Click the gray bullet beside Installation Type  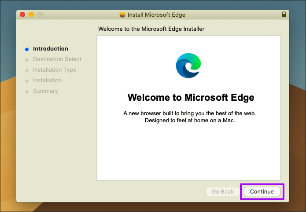[x=27, y=70]
